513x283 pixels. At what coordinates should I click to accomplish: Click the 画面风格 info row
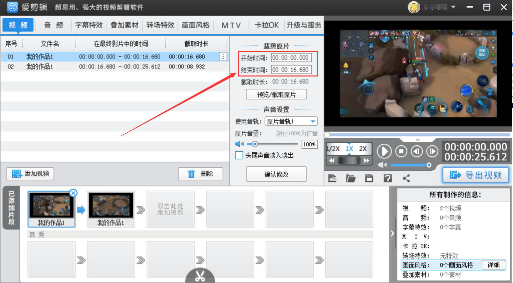tap(453, 265)
